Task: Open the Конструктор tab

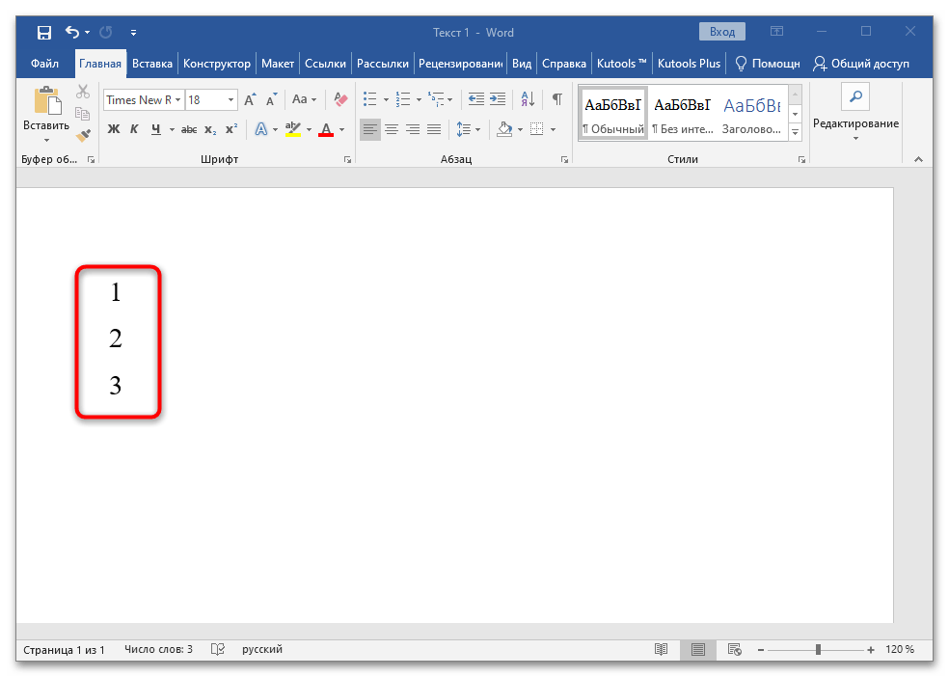Action: (217, 64)
